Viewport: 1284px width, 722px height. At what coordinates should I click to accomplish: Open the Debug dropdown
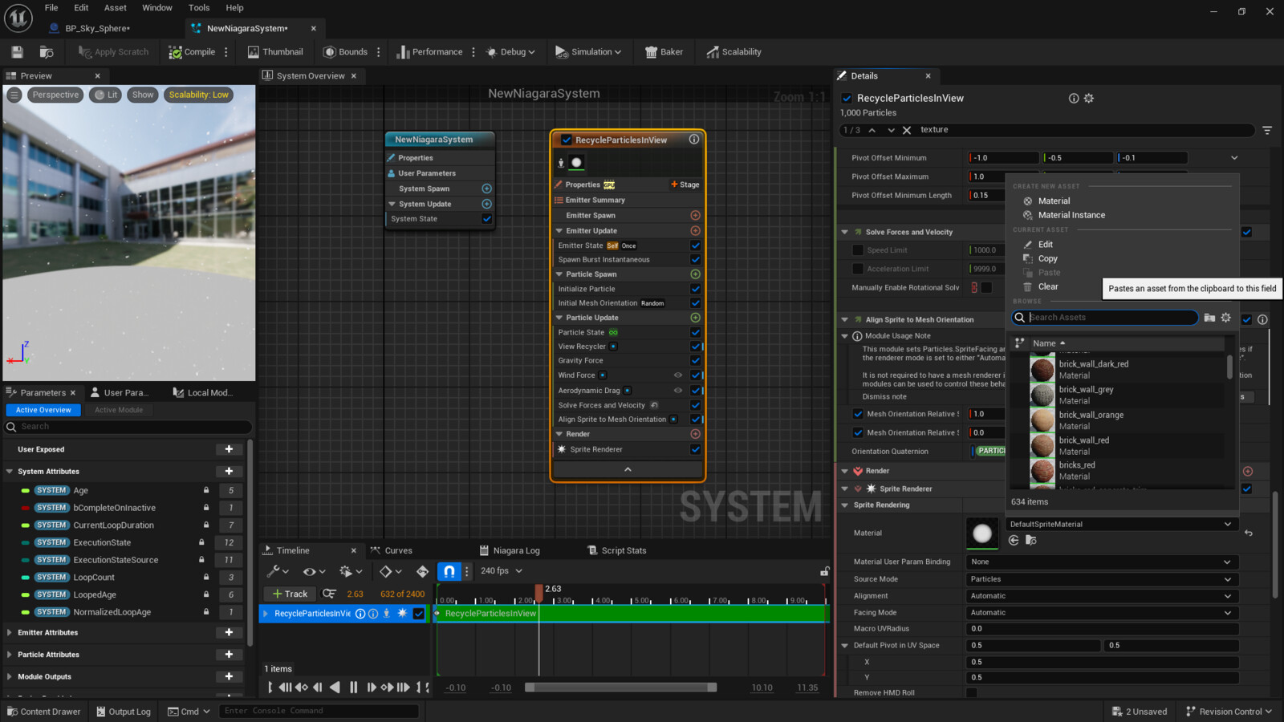point(510,52)
